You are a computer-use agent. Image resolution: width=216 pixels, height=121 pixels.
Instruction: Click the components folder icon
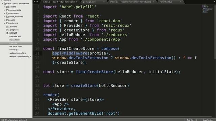tap(7, 10)
